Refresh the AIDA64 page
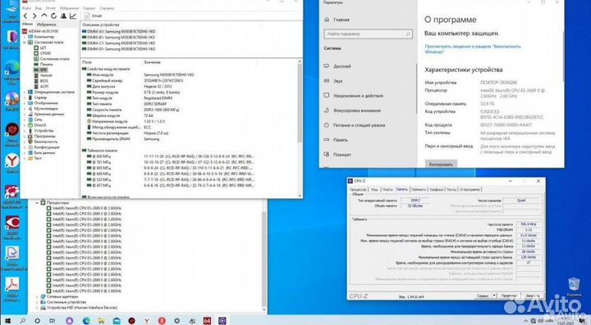 [53, 16]
